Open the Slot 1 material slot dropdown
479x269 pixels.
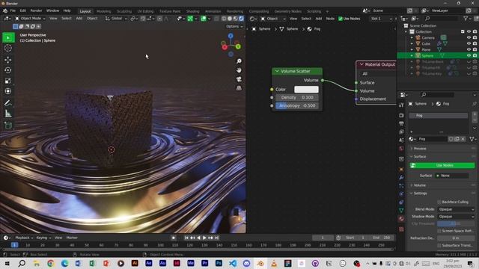pyautogui.click(x=381, y=19)
